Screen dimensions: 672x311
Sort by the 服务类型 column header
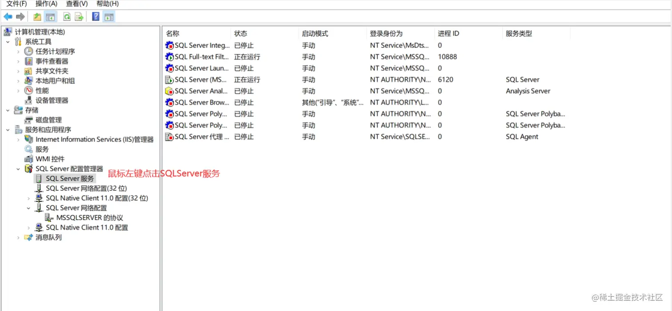tap(536, 33)
